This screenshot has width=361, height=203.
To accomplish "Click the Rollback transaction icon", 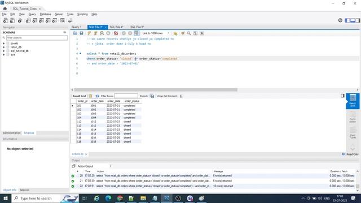I will tap(130, 33).
